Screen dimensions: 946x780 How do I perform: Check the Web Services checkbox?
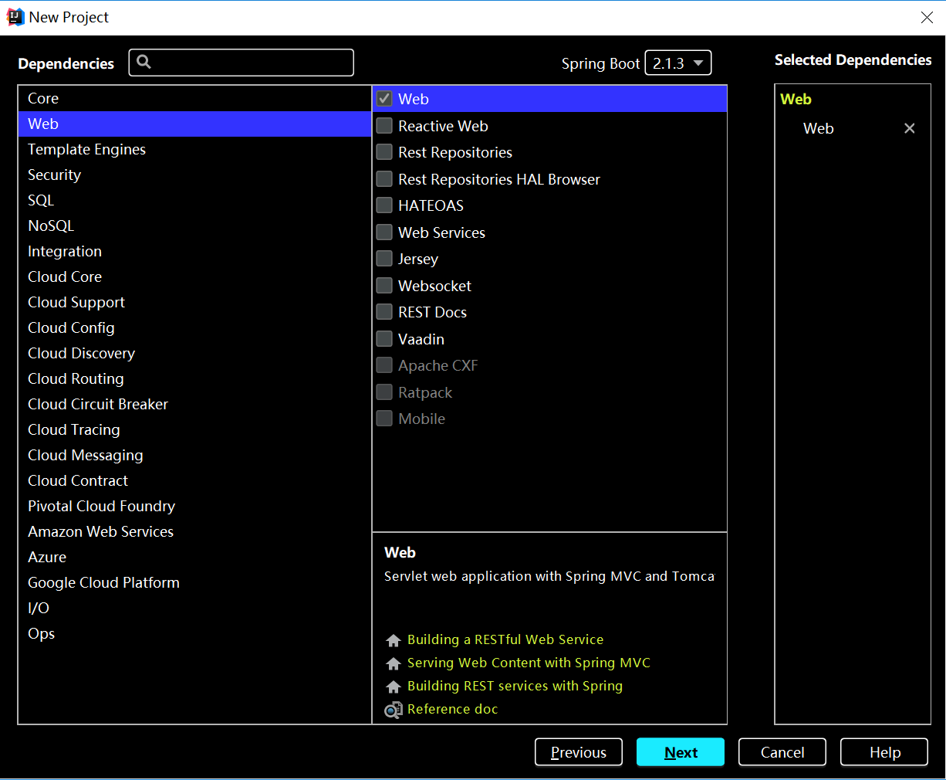coord(384,232)
